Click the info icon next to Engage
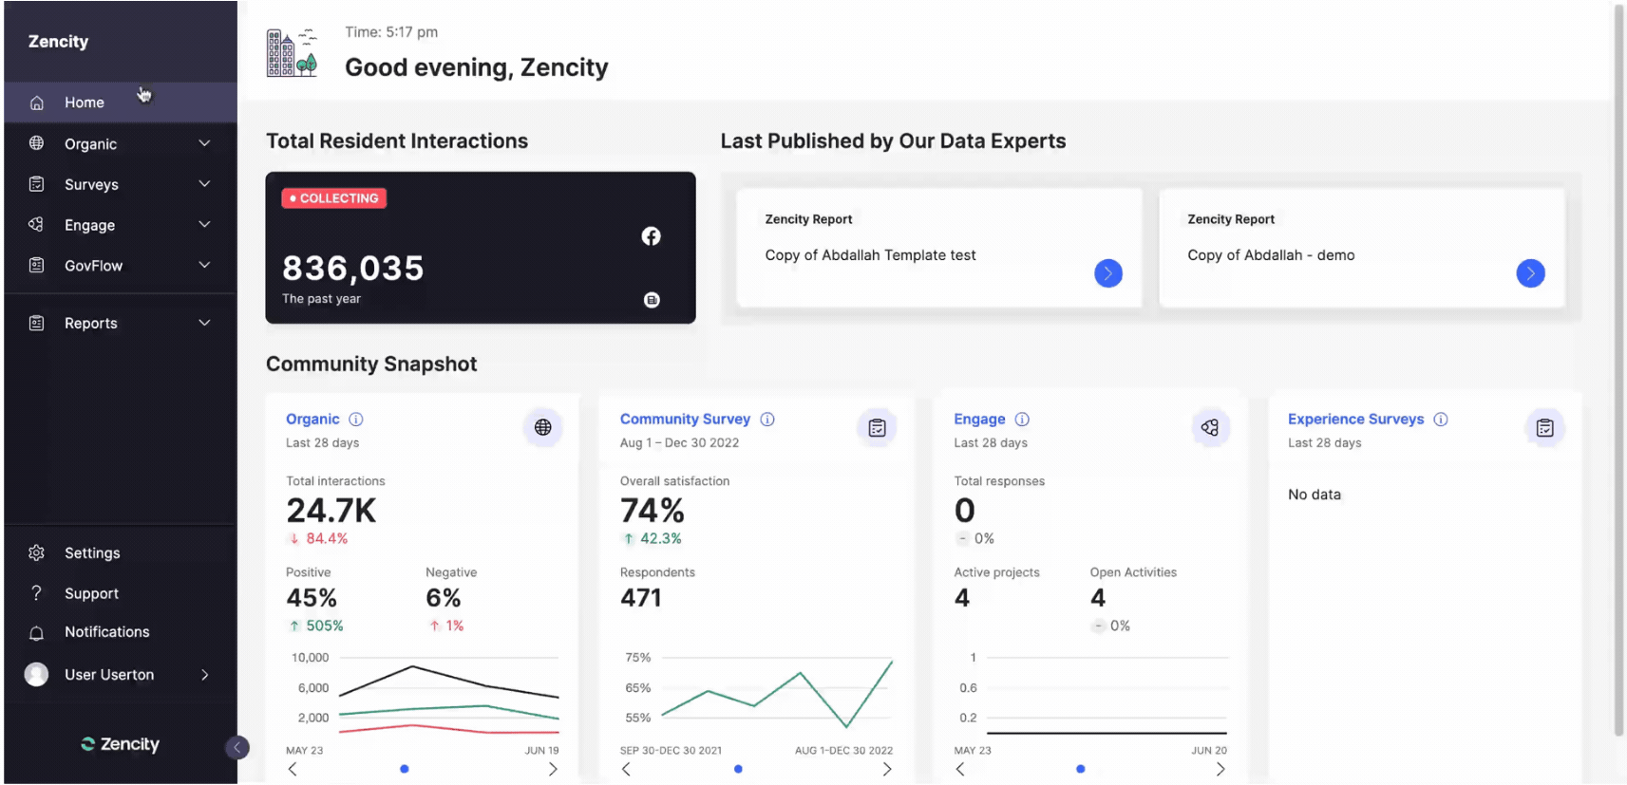The height and width of the screenshot is (785, 1627). (x=1022, y=419)
